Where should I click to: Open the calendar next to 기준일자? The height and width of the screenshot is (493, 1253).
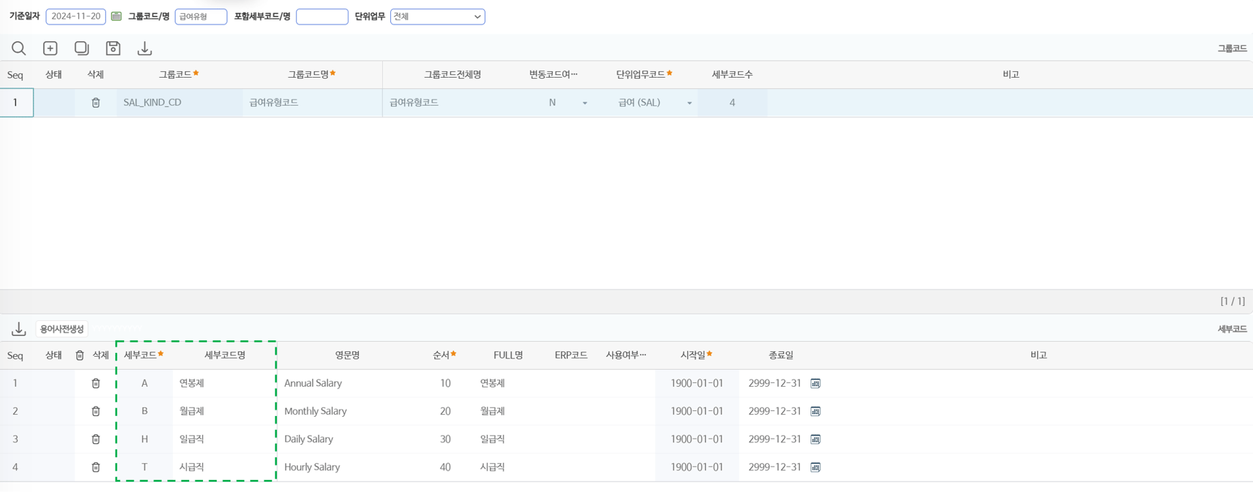116,16
